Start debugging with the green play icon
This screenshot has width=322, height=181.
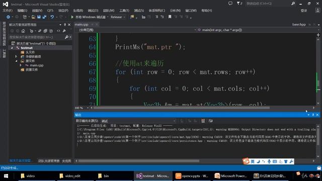coord(72,17)
